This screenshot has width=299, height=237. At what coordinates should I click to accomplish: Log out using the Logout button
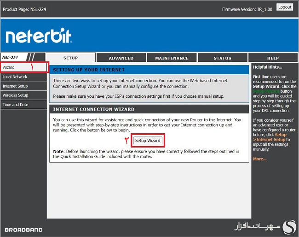click(285, 7)
